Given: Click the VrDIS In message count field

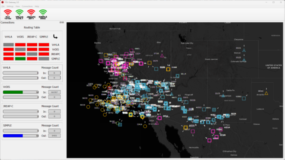Looking at the screenshot, I should point(54,92).
